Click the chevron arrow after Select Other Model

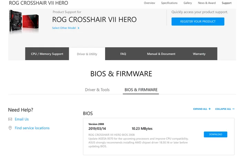pos(79,28)
